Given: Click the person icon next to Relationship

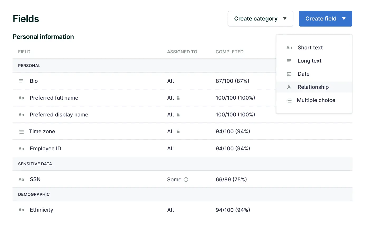Looking at the screenshot, I should coord(289,87).
